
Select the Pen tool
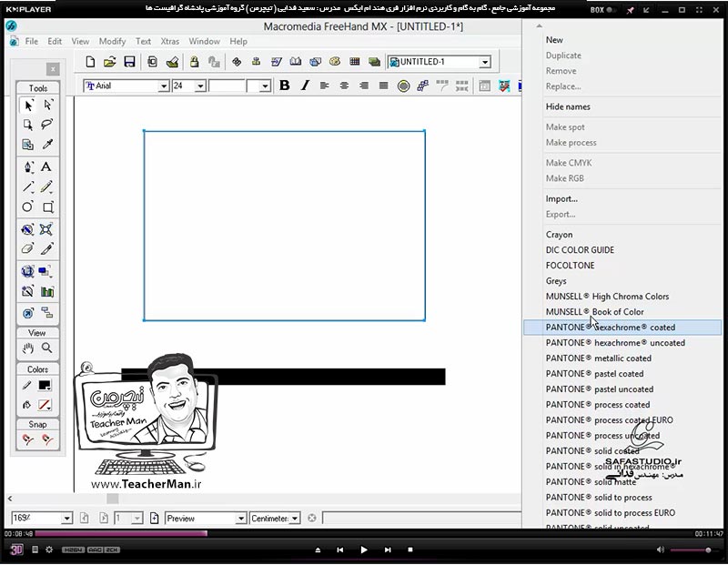tap(28, 166)
